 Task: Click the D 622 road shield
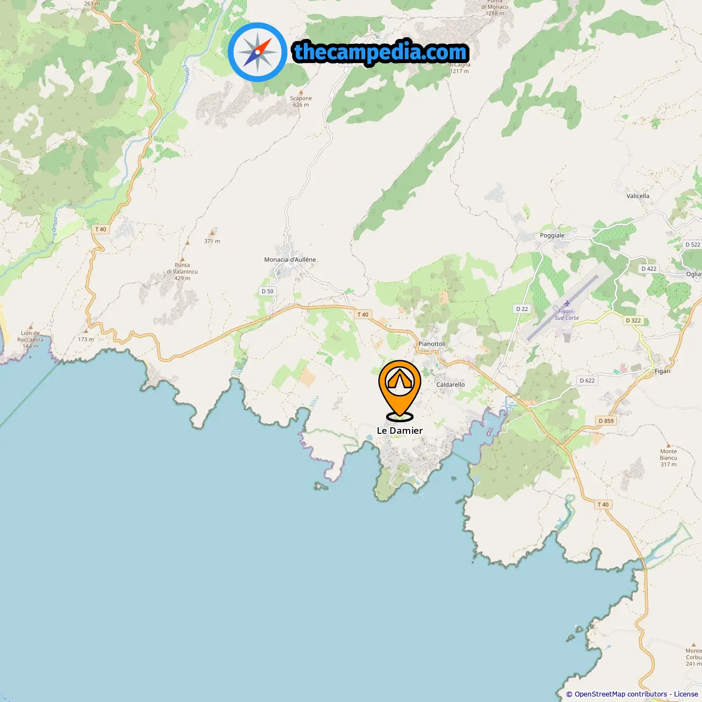pyautogui.click(x=587, y=380)
